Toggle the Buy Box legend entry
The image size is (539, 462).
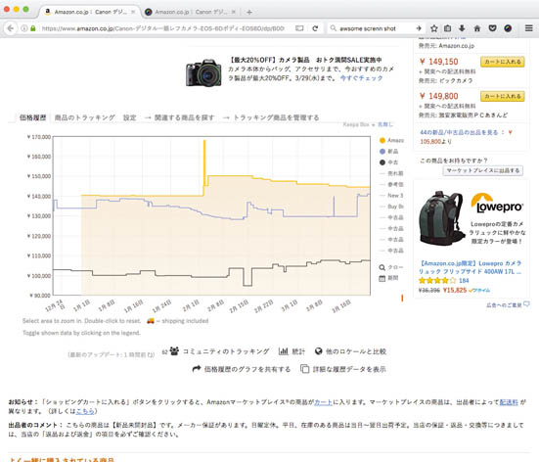tap(391, 207)
